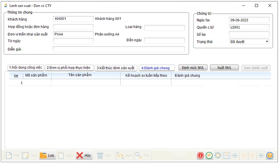This screenshot has height=163, width=279.
Task: Click the Khách hàng field with KH001
Action: [73, 19]
